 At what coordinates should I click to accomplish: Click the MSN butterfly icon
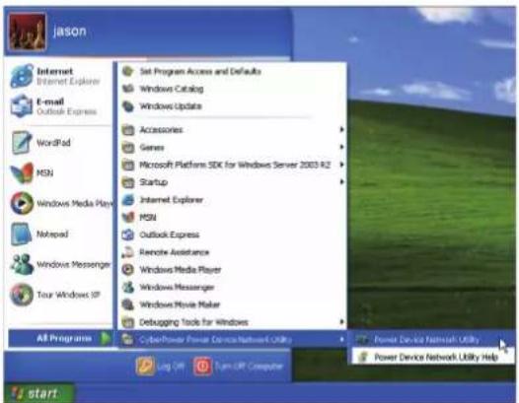pyautogui.click(x=22, y=172)
